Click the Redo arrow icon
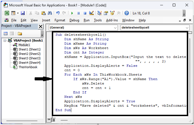 64,13
